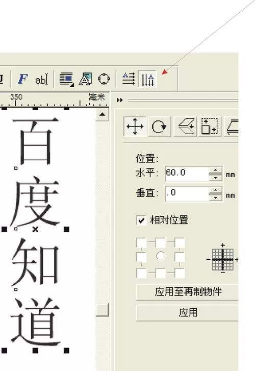This screenshot has height=371, width=255.
Task: Increase the 垂直 vertical value
Action: [x=216, y=190]
